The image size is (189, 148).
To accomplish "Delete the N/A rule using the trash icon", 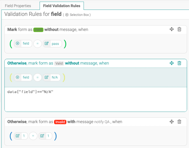I will [x=179, y=63].
